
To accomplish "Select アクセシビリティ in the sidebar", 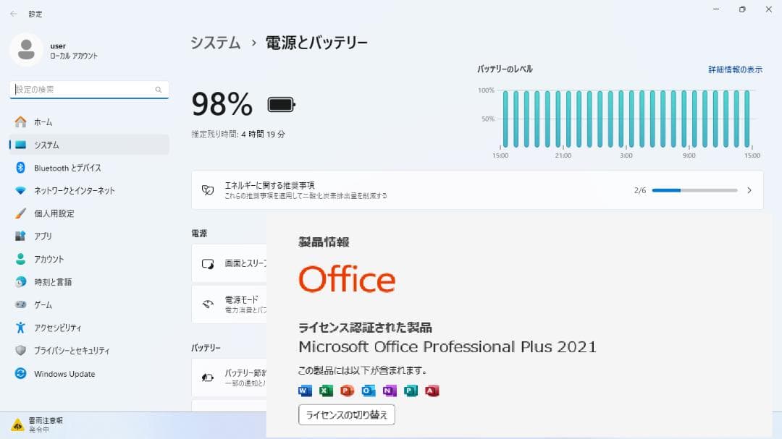I will (61, 328).
